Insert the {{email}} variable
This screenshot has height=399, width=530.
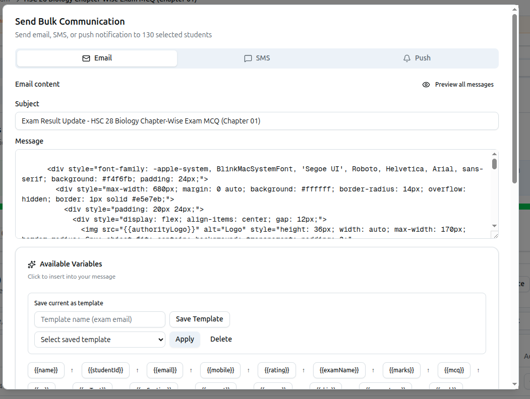coord(165,370)
